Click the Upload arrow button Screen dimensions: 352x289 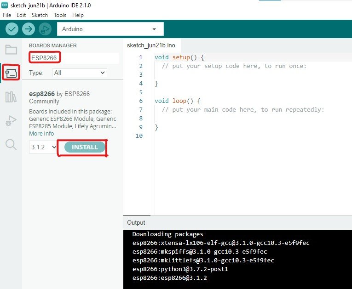tap(28, 29)
